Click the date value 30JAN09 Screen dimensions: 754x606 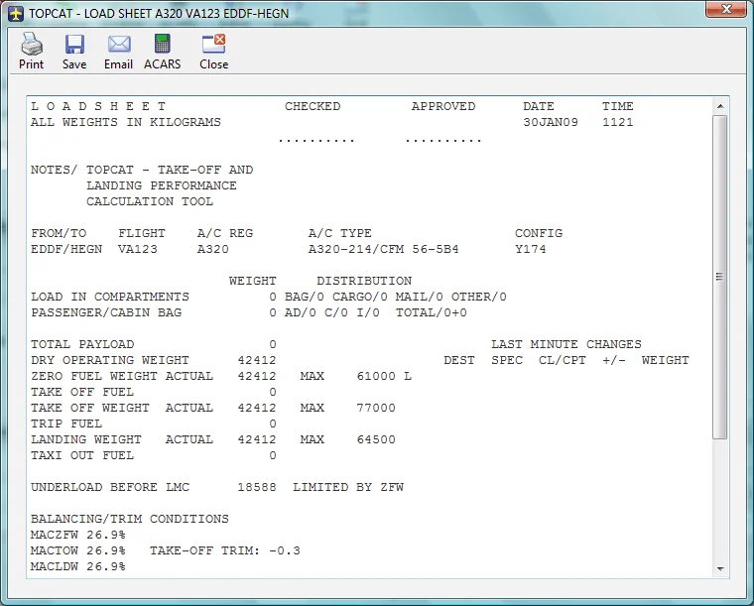(551, 122)
